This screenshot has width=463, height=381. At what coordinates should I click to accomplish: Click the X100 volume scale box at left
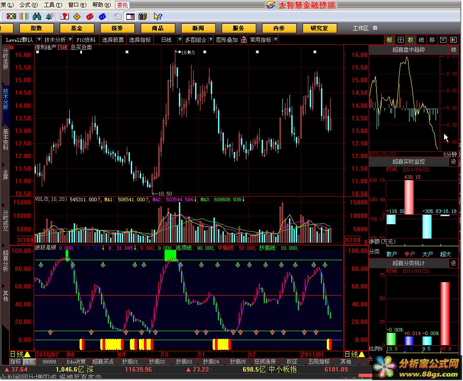pos(25,240)
